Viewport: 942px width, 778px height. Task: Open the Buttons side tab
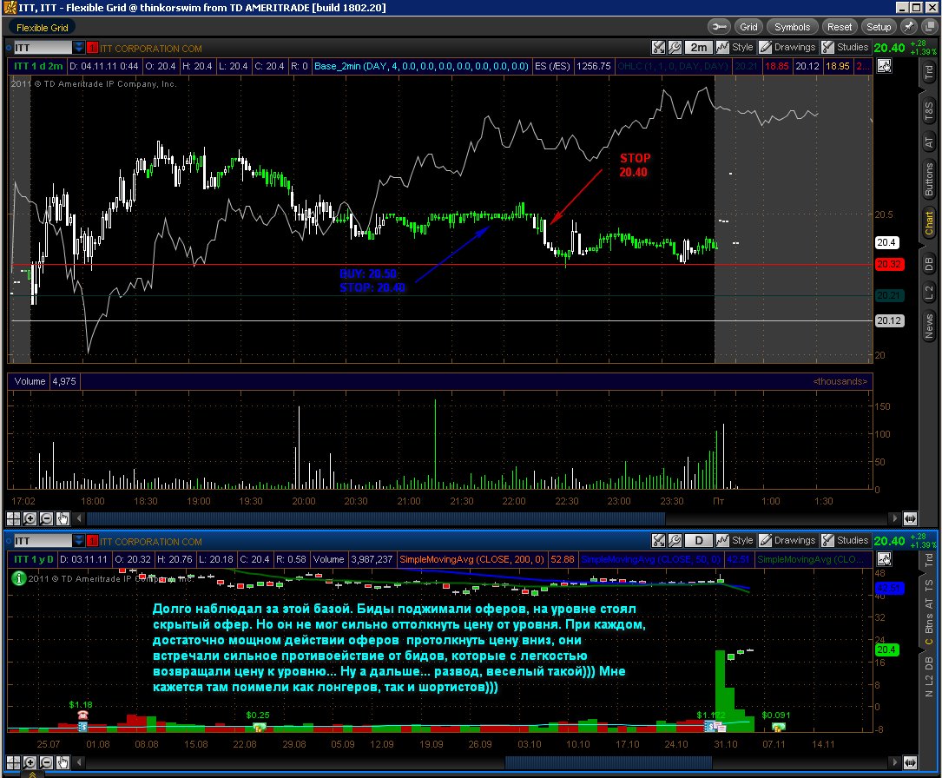tap(929, 180)
